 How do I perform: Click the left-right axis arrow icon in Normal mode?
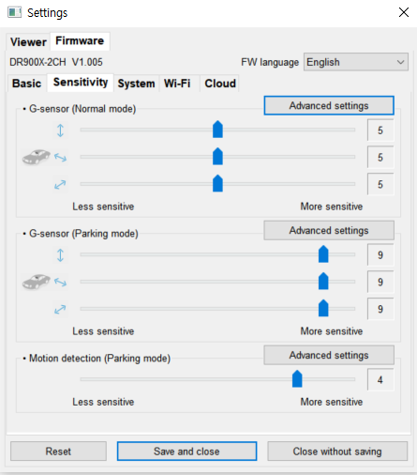60,158
